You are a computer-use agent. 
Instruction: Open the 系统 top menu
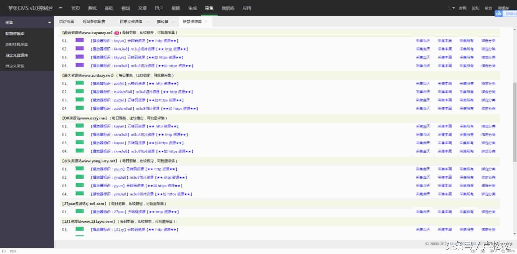coord(92,8)
